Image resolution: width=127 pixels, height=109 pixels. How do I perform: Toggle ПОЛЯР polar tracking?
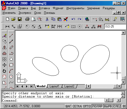pos(98,106)
